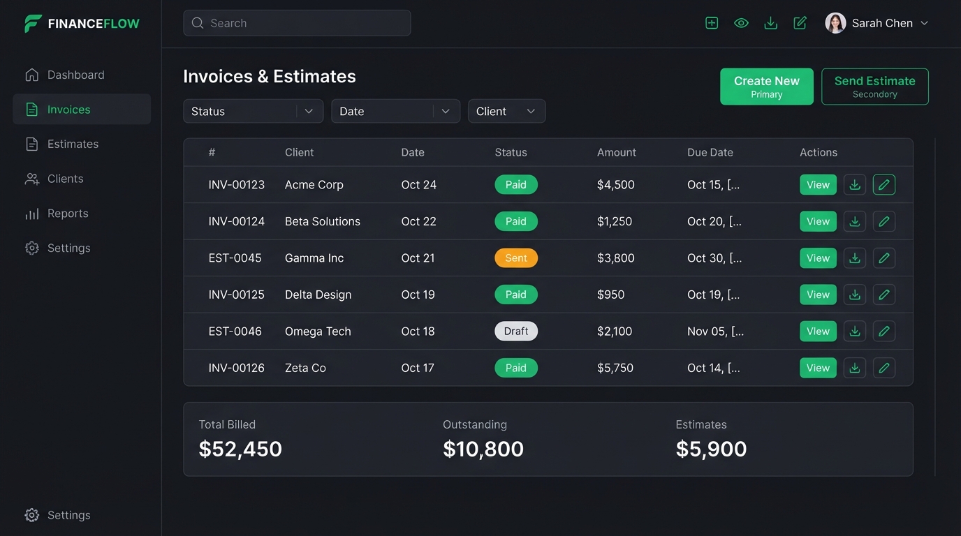View the Zeta Co invoice
The height and width of the screenshot is (536, 961).
tap(818, 368)
